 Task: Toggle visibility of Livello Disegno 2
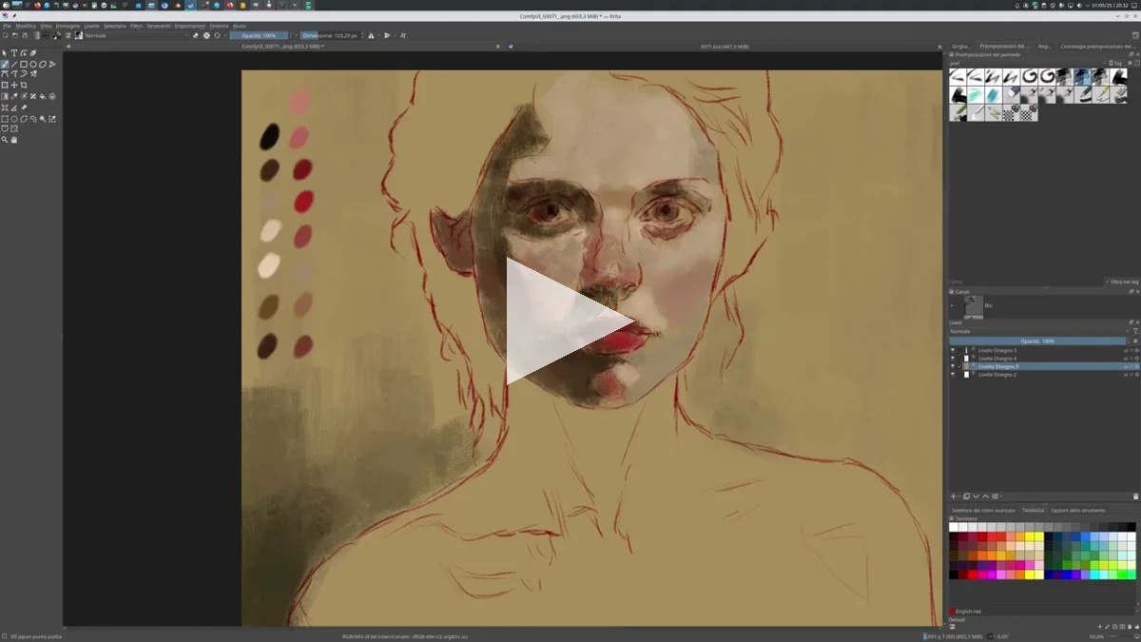pyautogui.click(x=953, y=375)
